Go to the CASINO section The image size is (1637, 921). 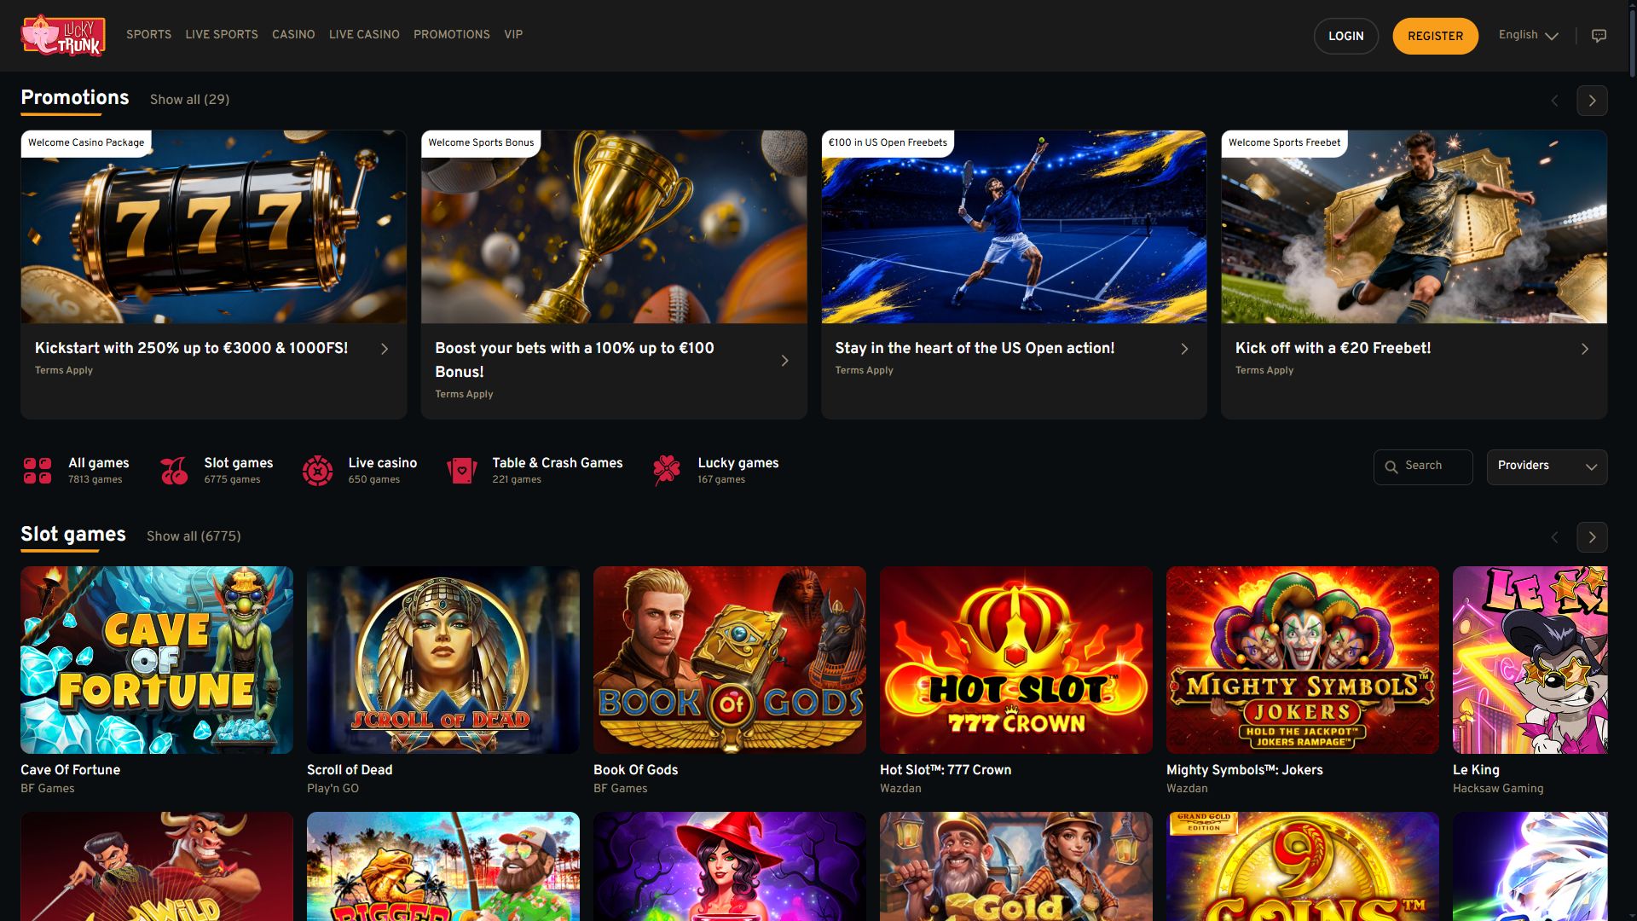click(293, 34)
